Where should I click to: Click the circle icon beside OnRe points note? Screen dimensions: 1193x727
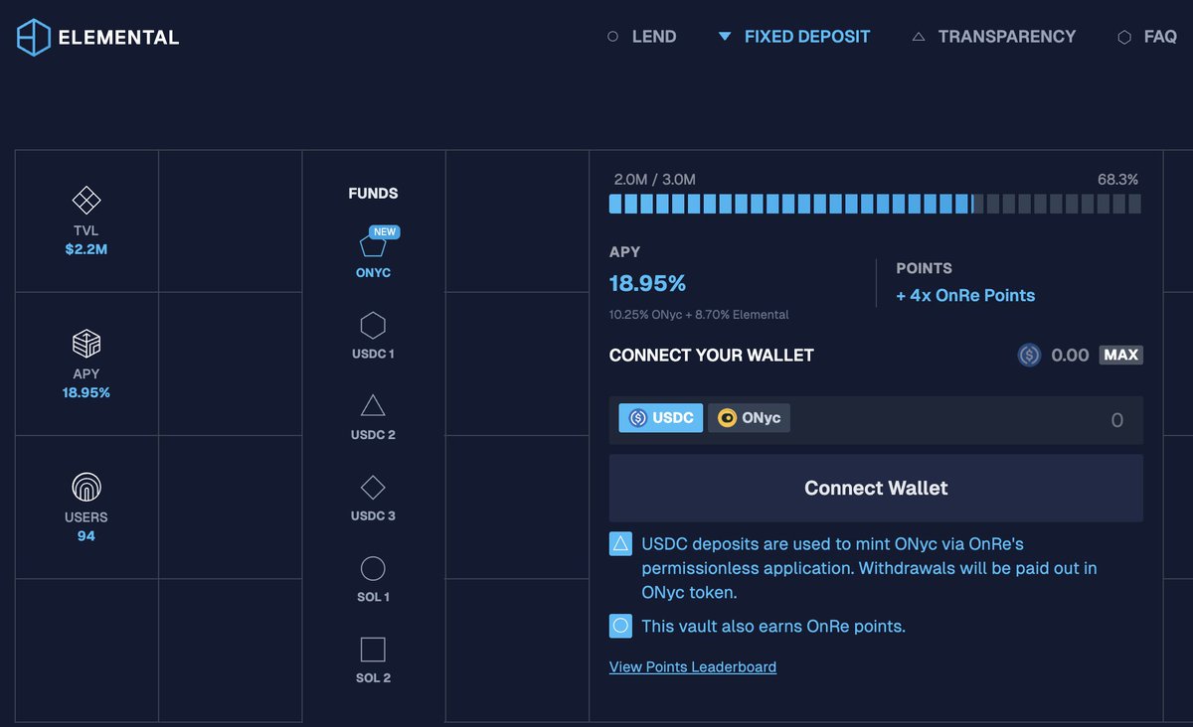tap(620, 626)
